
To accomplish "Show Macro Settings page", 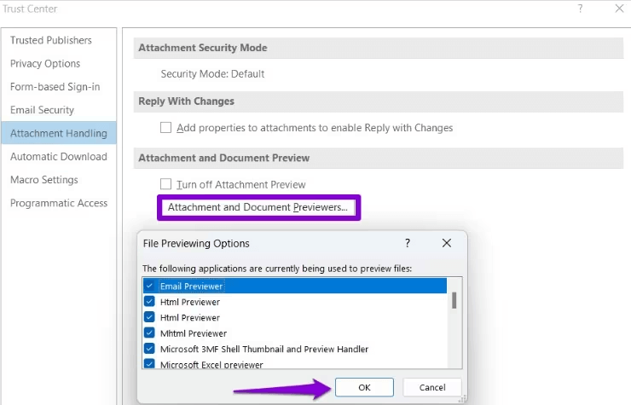I will pos(44,180).
